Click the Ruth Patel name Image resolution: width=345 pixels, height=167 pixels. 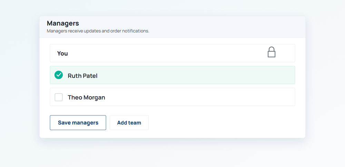coord(82,76)
